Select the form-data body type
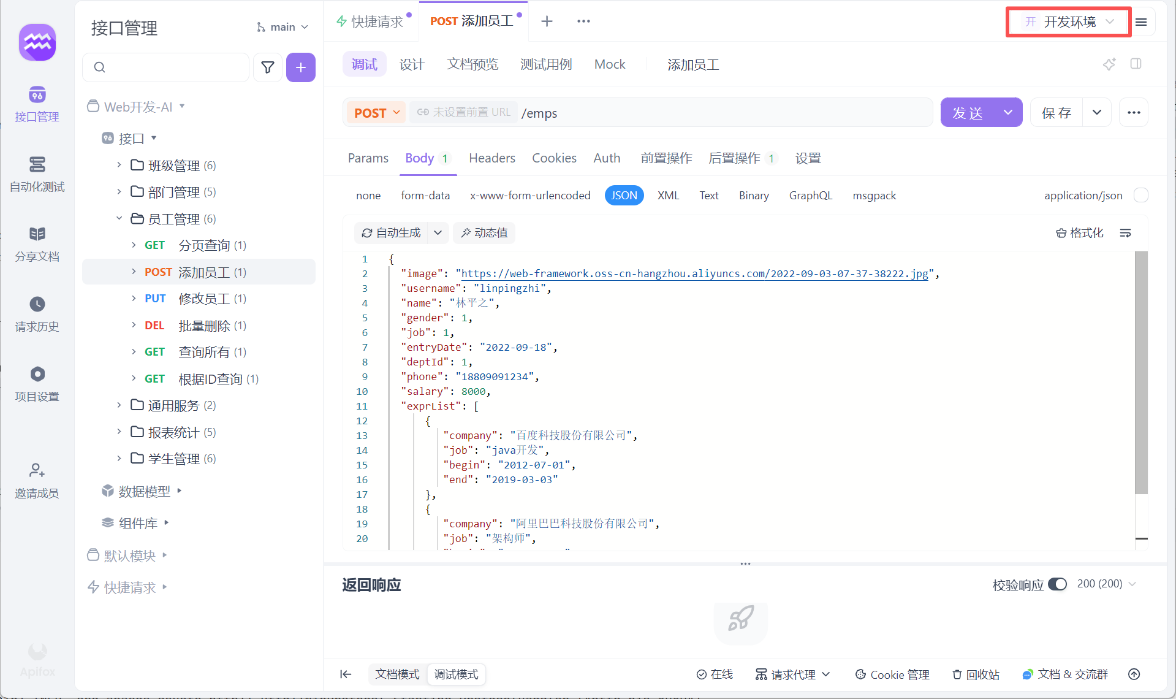The height and width of the screenshot is (699, 1176). pos(425,196)
